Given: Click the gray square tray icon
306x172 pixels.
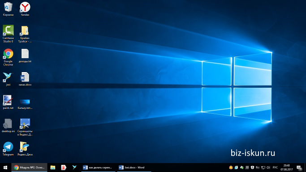Looking at the screenshot, I should click(247, 168).
